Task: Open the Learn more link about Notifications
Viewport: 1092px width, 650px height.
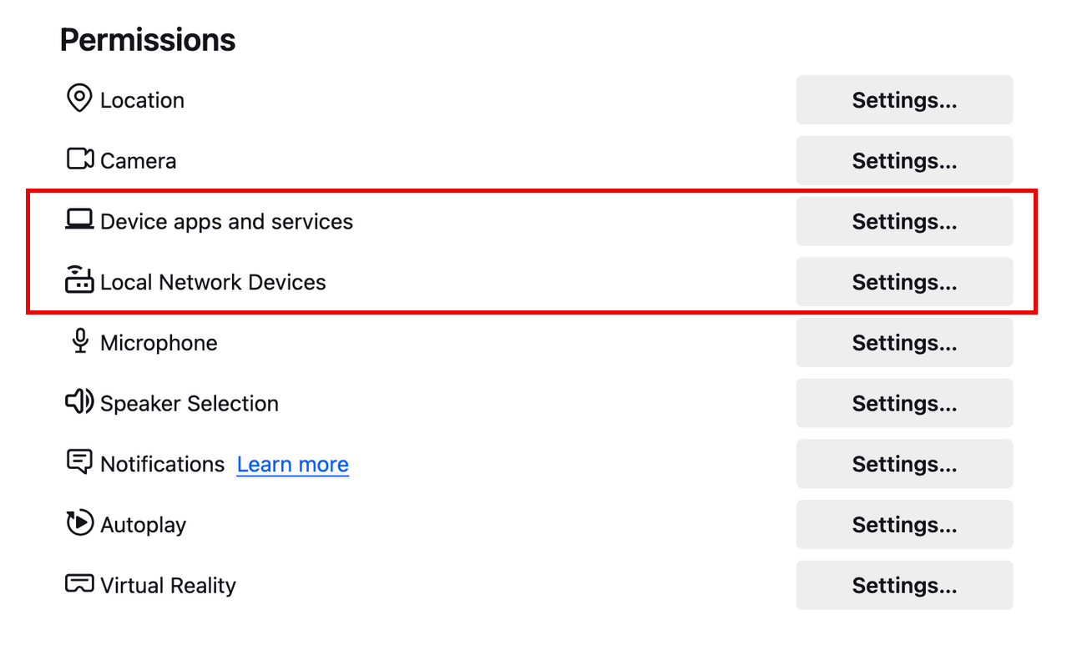Action: click(x=292, y=464)
